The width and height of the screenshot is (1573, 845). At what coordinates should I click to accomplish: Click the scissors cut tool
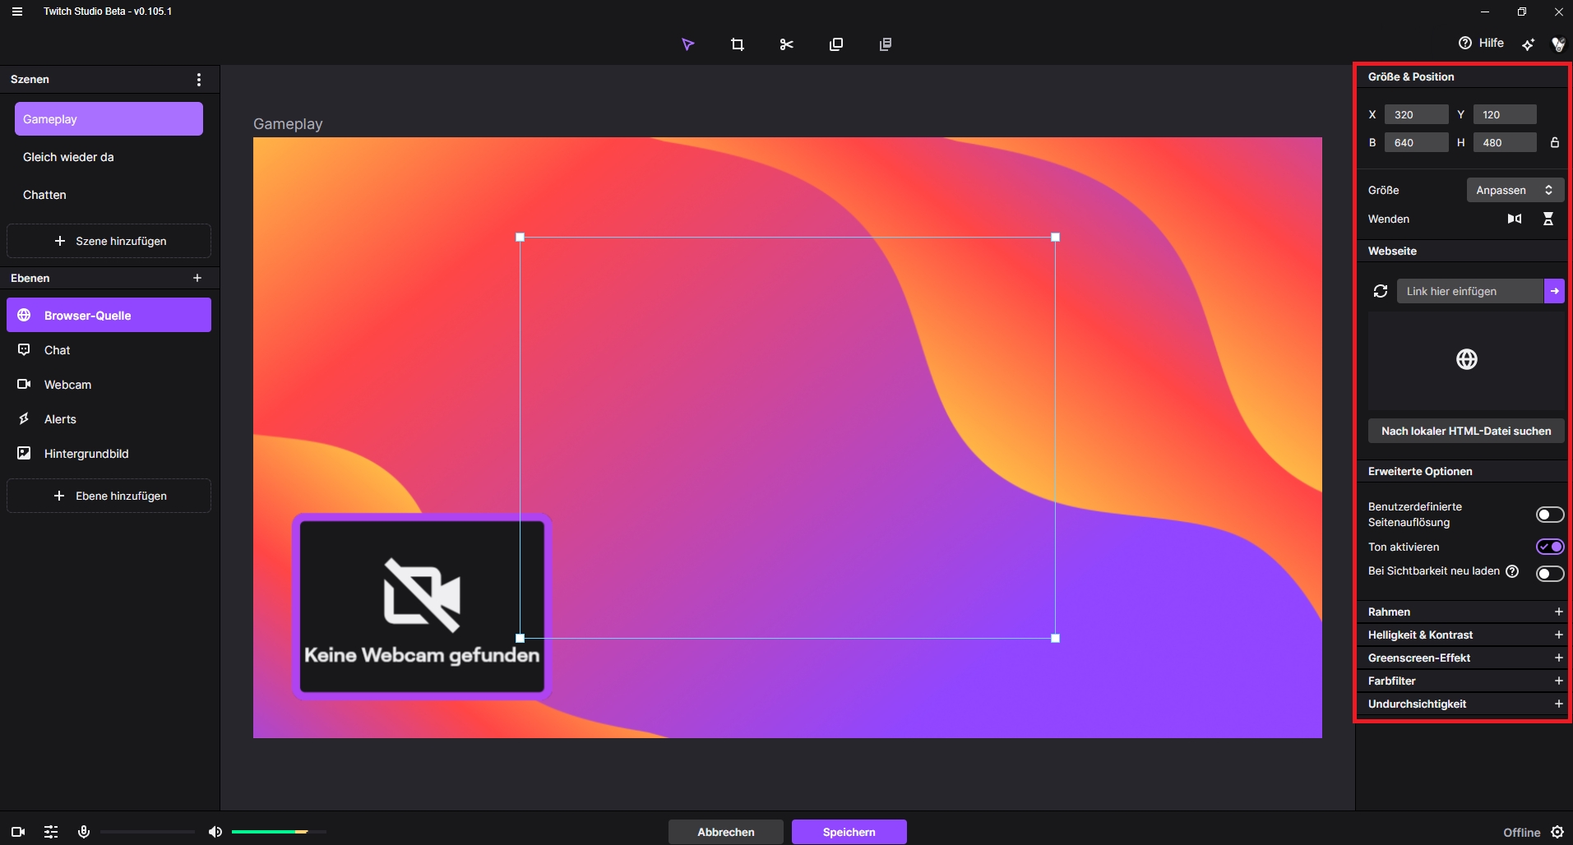click(x=786, y=44)
